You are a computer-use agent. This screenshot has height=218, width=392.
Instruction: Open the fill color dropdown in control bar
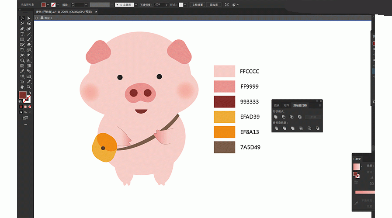pyautogui.click(x=48, y=5)
